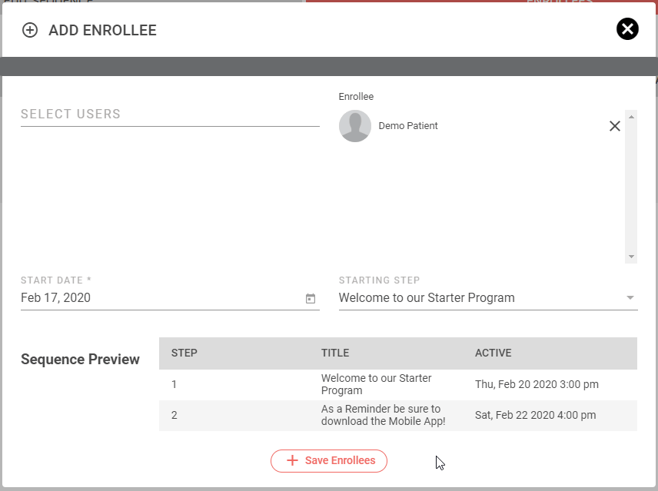
Task: Click the Title column header
Action: point(335,353)
